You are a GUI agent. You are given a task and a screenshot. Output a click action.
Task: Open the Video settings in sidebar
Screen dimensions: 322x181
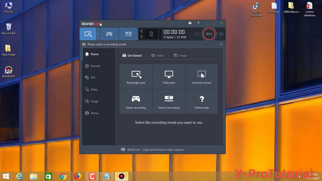coord(99,89)
